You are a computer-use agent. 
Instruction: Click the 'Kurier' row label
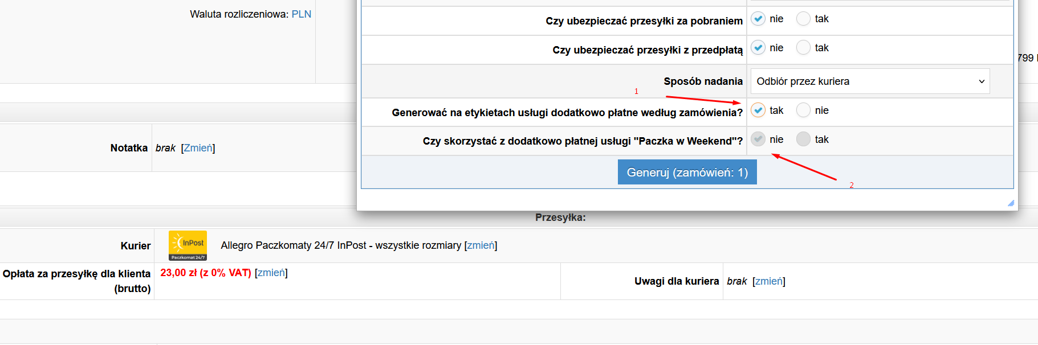[136, 246]
